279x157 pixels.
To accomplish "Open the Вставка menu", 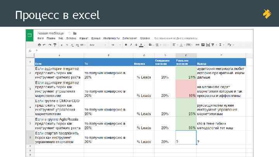I will [x=71, y=38].
